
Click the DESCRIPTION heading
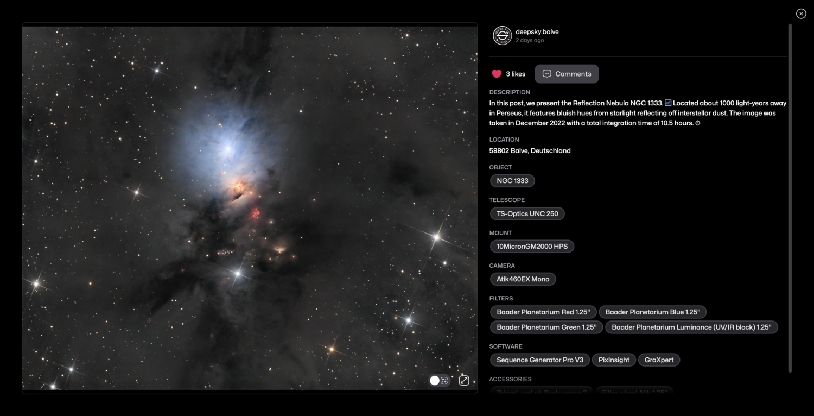point(510,92)
